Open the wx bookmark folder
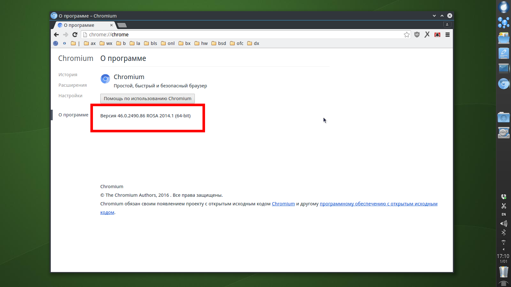The width and height of the screenshot is (511, 287). 106,43
